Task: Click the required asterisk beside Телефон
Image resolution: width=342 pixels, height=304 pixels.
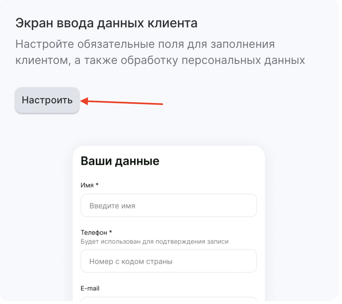Action: (110, 232)
